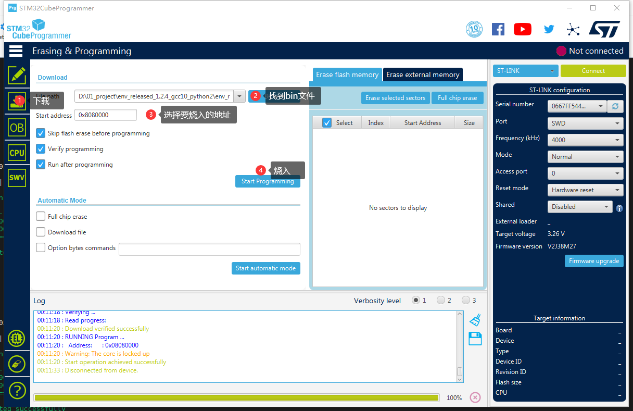Image resolution: width=633 pixels, height=411 pixels.
Task: Enable Full chip erase automatic option
Action: (x=41, y=217)
